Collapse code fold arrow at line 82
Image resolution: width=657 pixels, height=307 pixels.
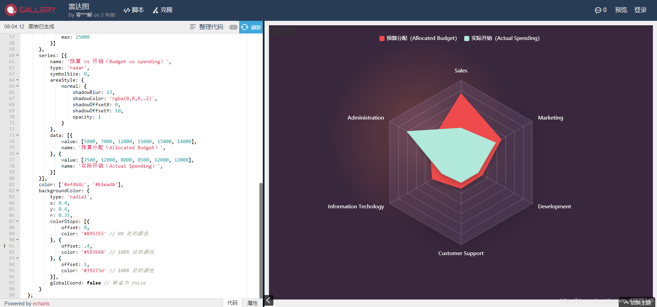click(x=17, y=191)
